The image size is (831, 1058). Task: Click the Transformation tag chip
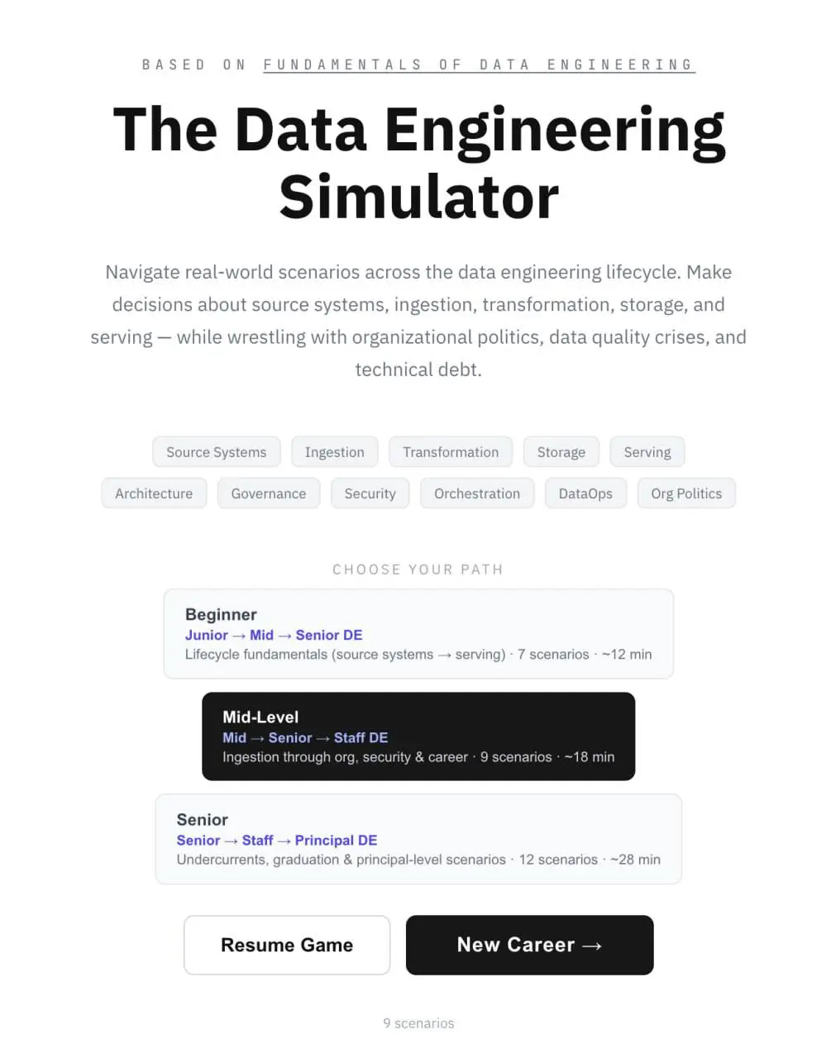click(x=451, y=452)
